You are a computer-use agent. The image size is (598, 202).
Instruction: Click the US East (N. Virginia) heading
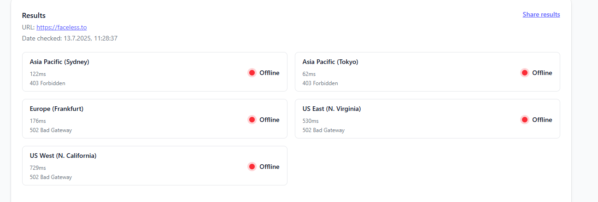click(332, 109)
